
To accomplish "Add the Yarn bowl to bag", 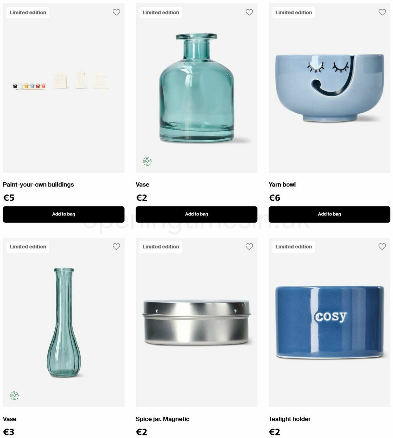I will coord(329,214).
